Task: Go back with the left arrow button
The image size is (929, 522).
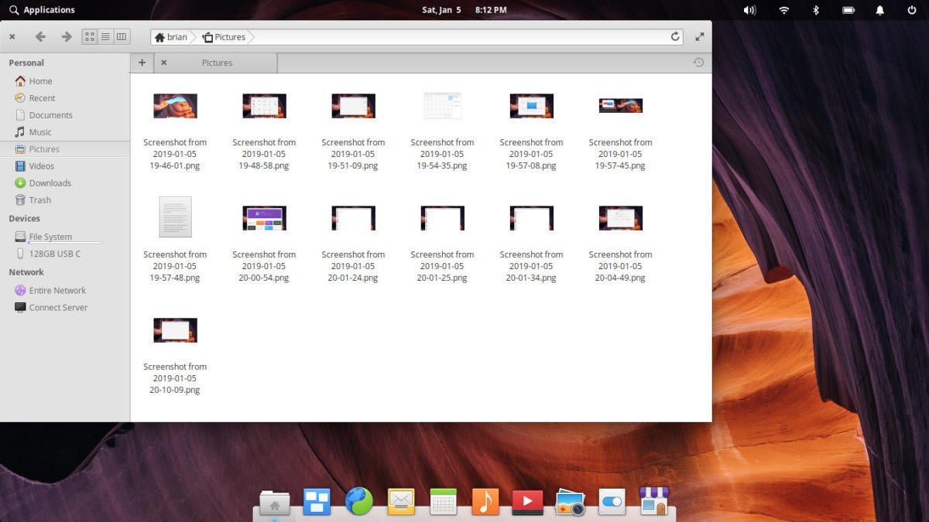Action: click(40, 36)
